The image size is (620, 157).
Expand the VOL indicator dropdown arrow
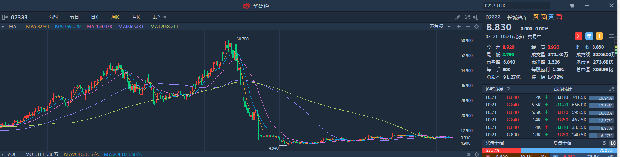coord(3,154)
